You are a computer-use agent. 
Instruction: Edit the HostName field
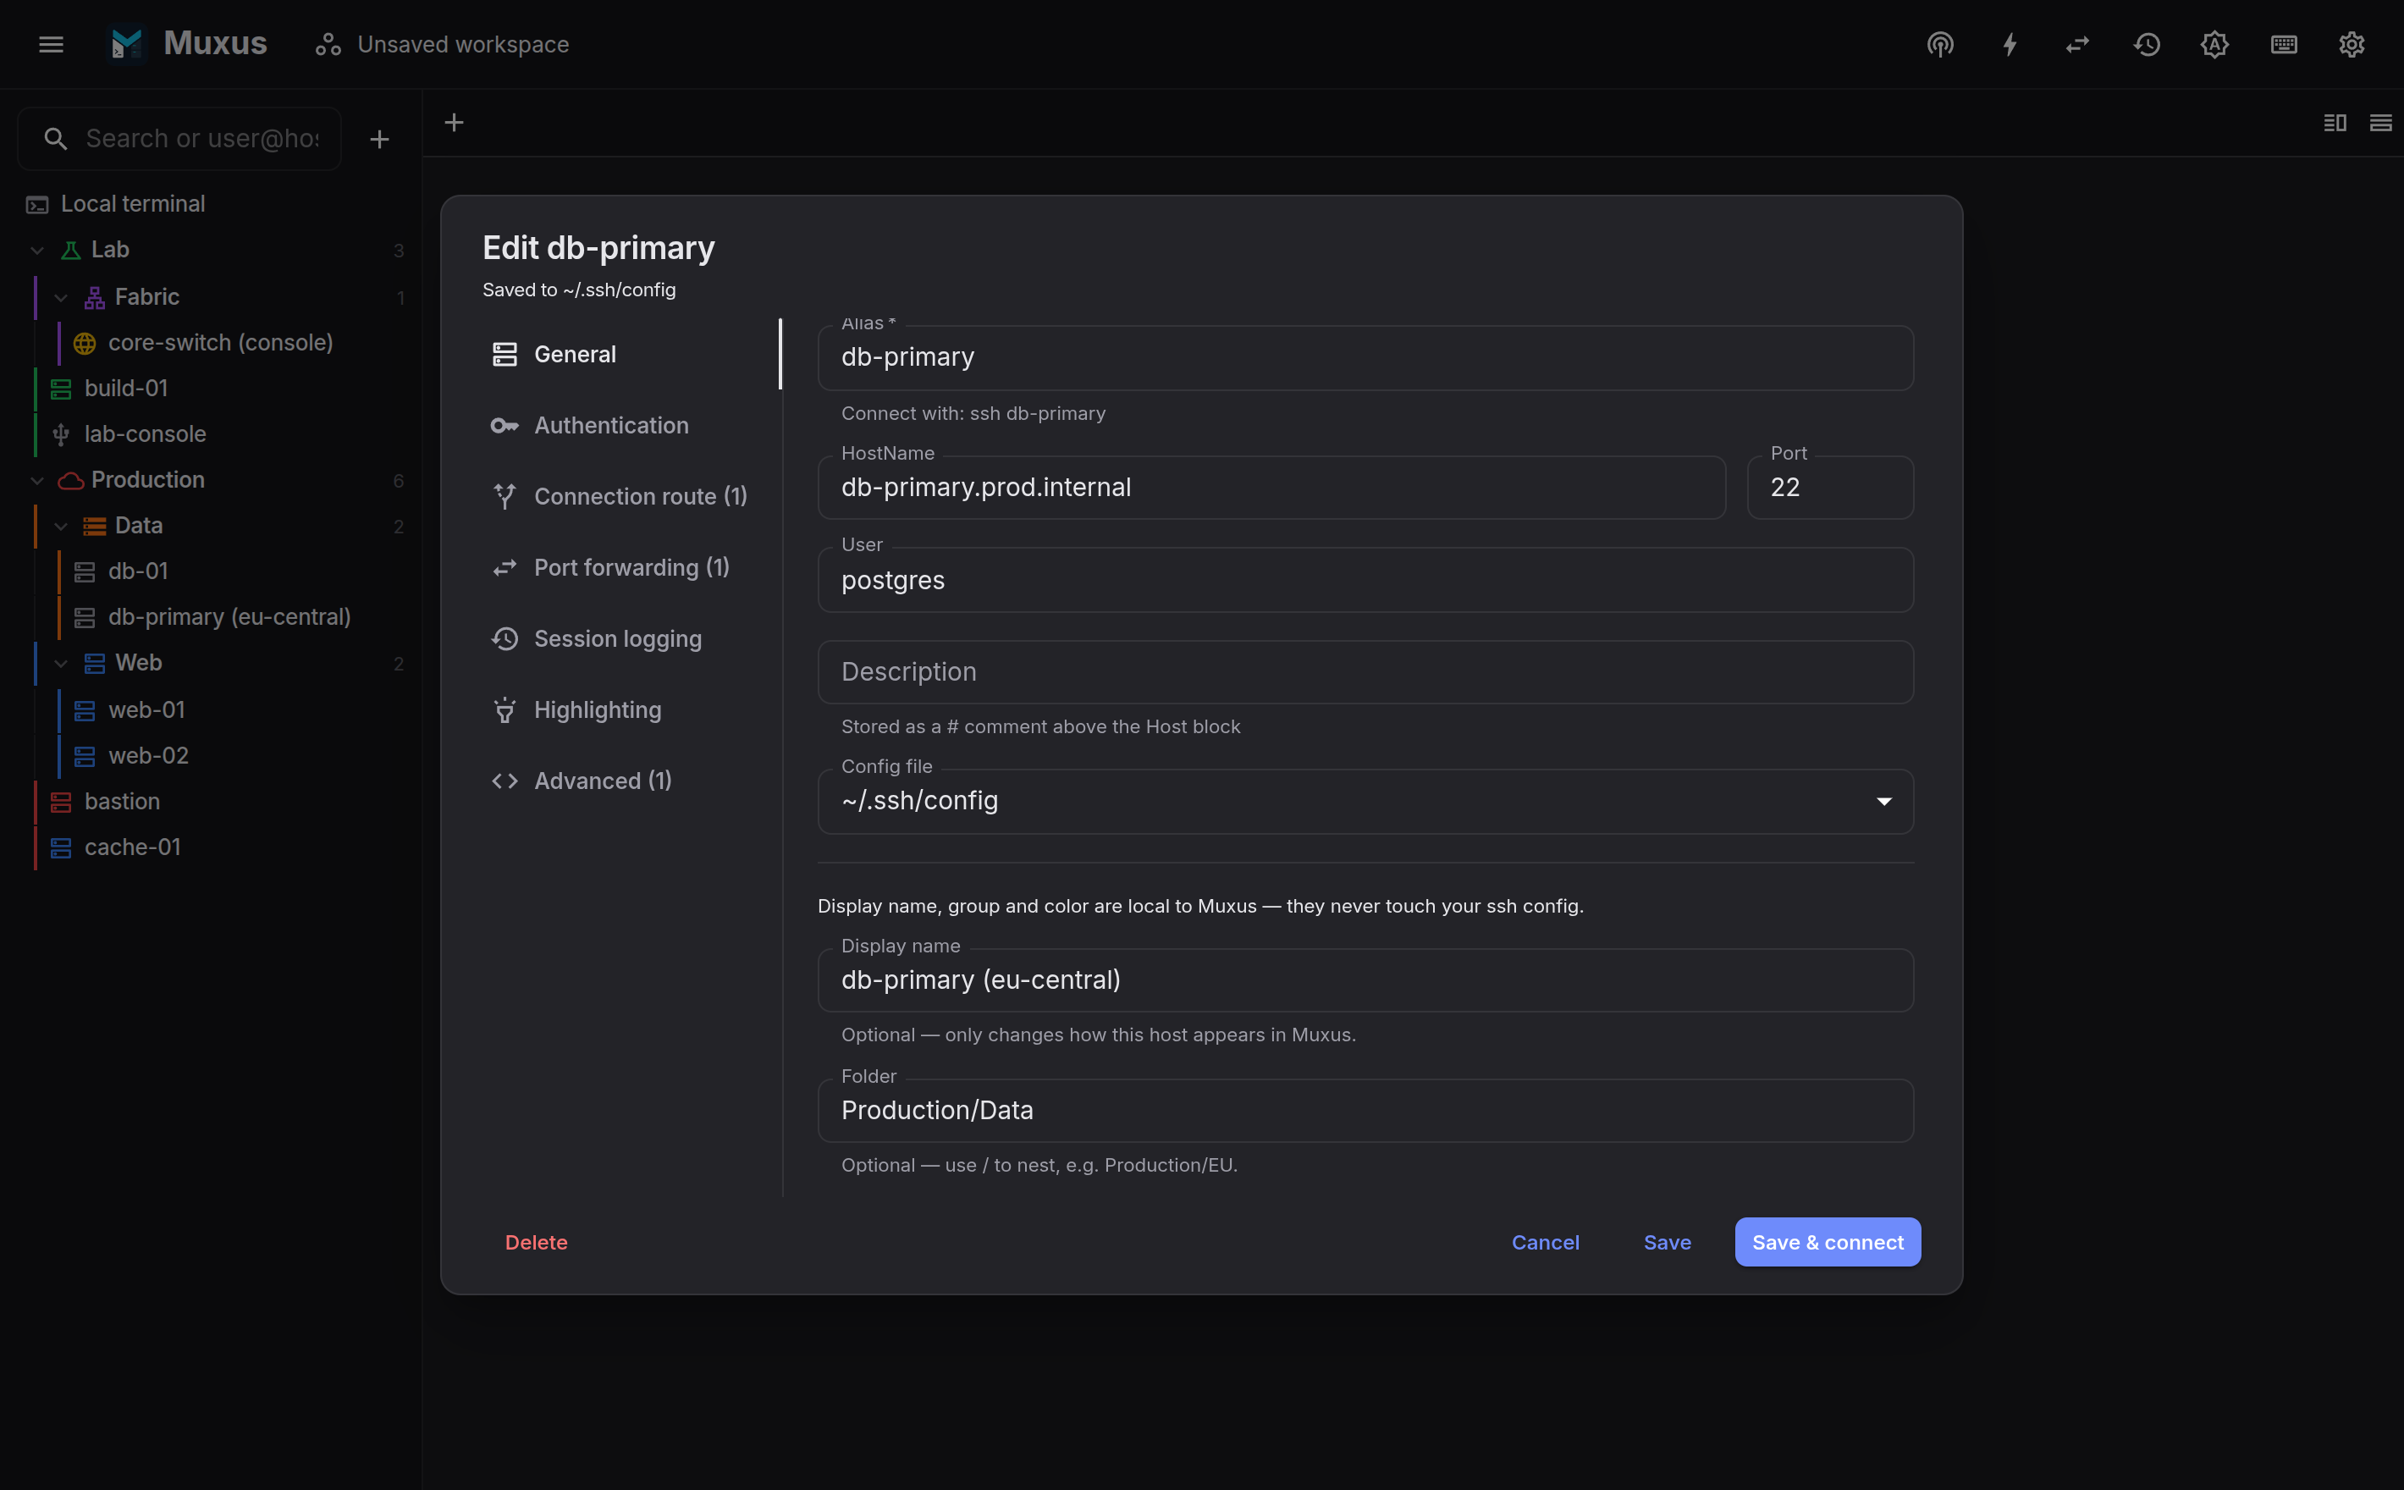pyautogui.click(x=1272, y=487)
